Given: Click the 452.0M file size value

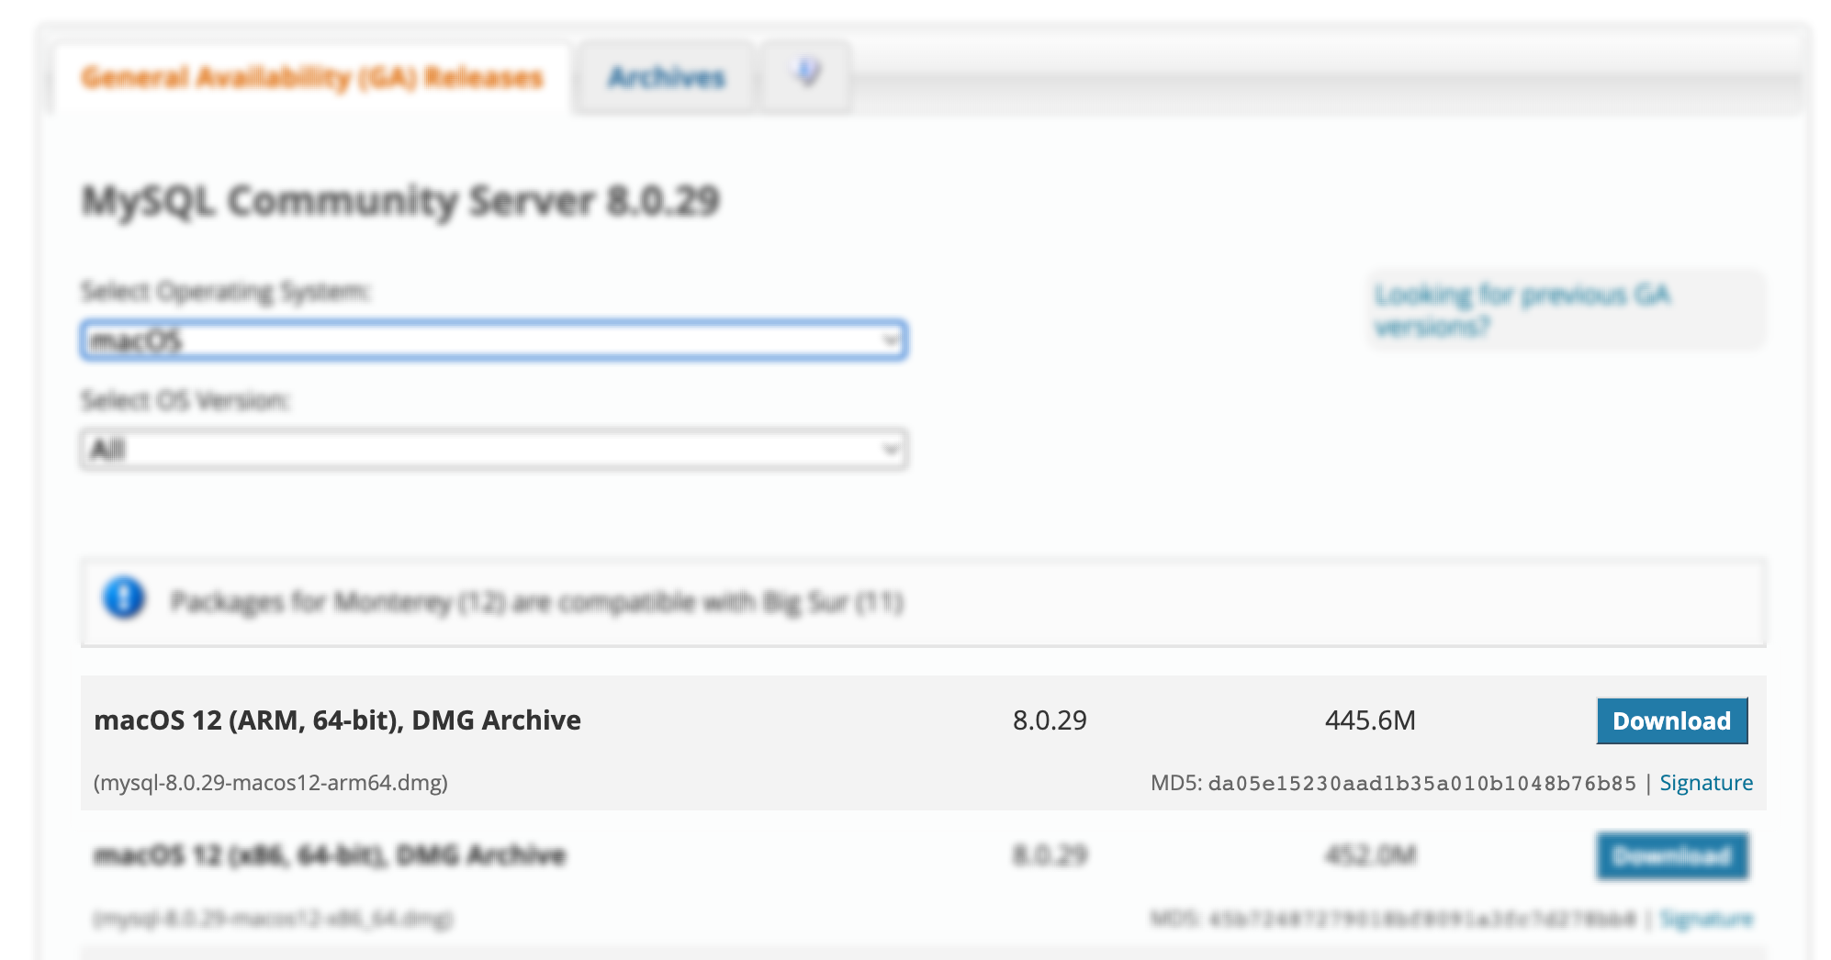Looking at the screenshot, I should click(x=1370, y=855).
